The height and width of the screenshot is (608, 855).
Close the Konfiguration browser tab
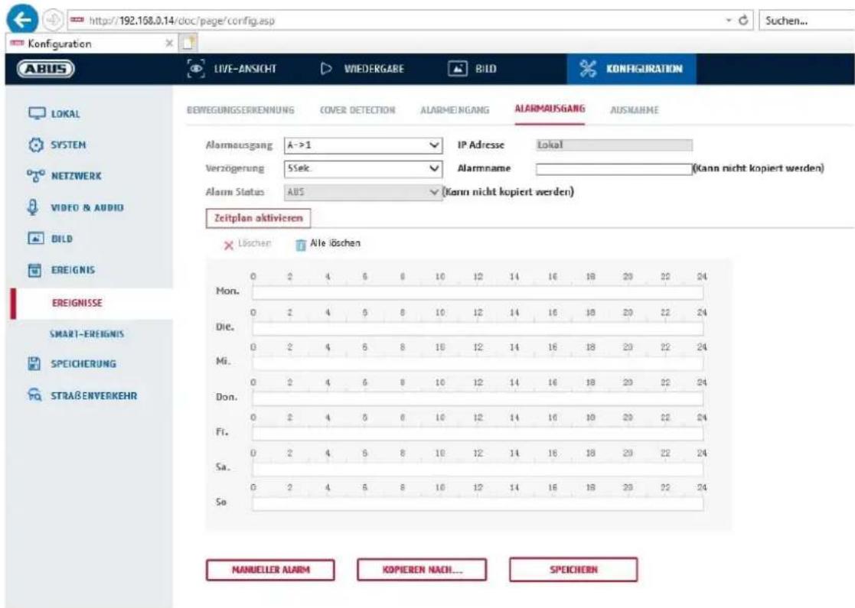click(169, 43)
